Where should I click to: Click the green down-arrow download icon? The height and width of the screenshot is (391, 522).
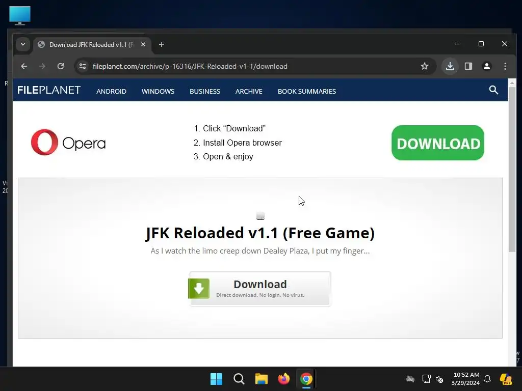(x=199, y=289)
